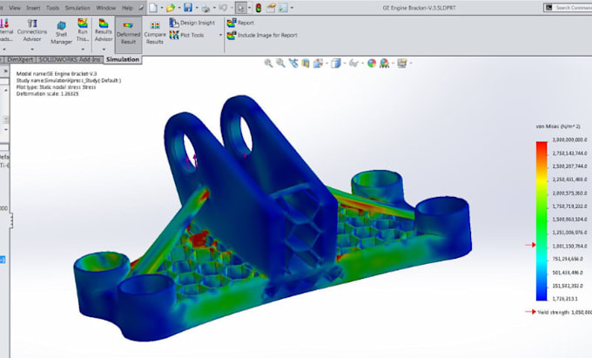592x358 pixels.
Task: Open the Window menu
Action: (x=105, y=8)
